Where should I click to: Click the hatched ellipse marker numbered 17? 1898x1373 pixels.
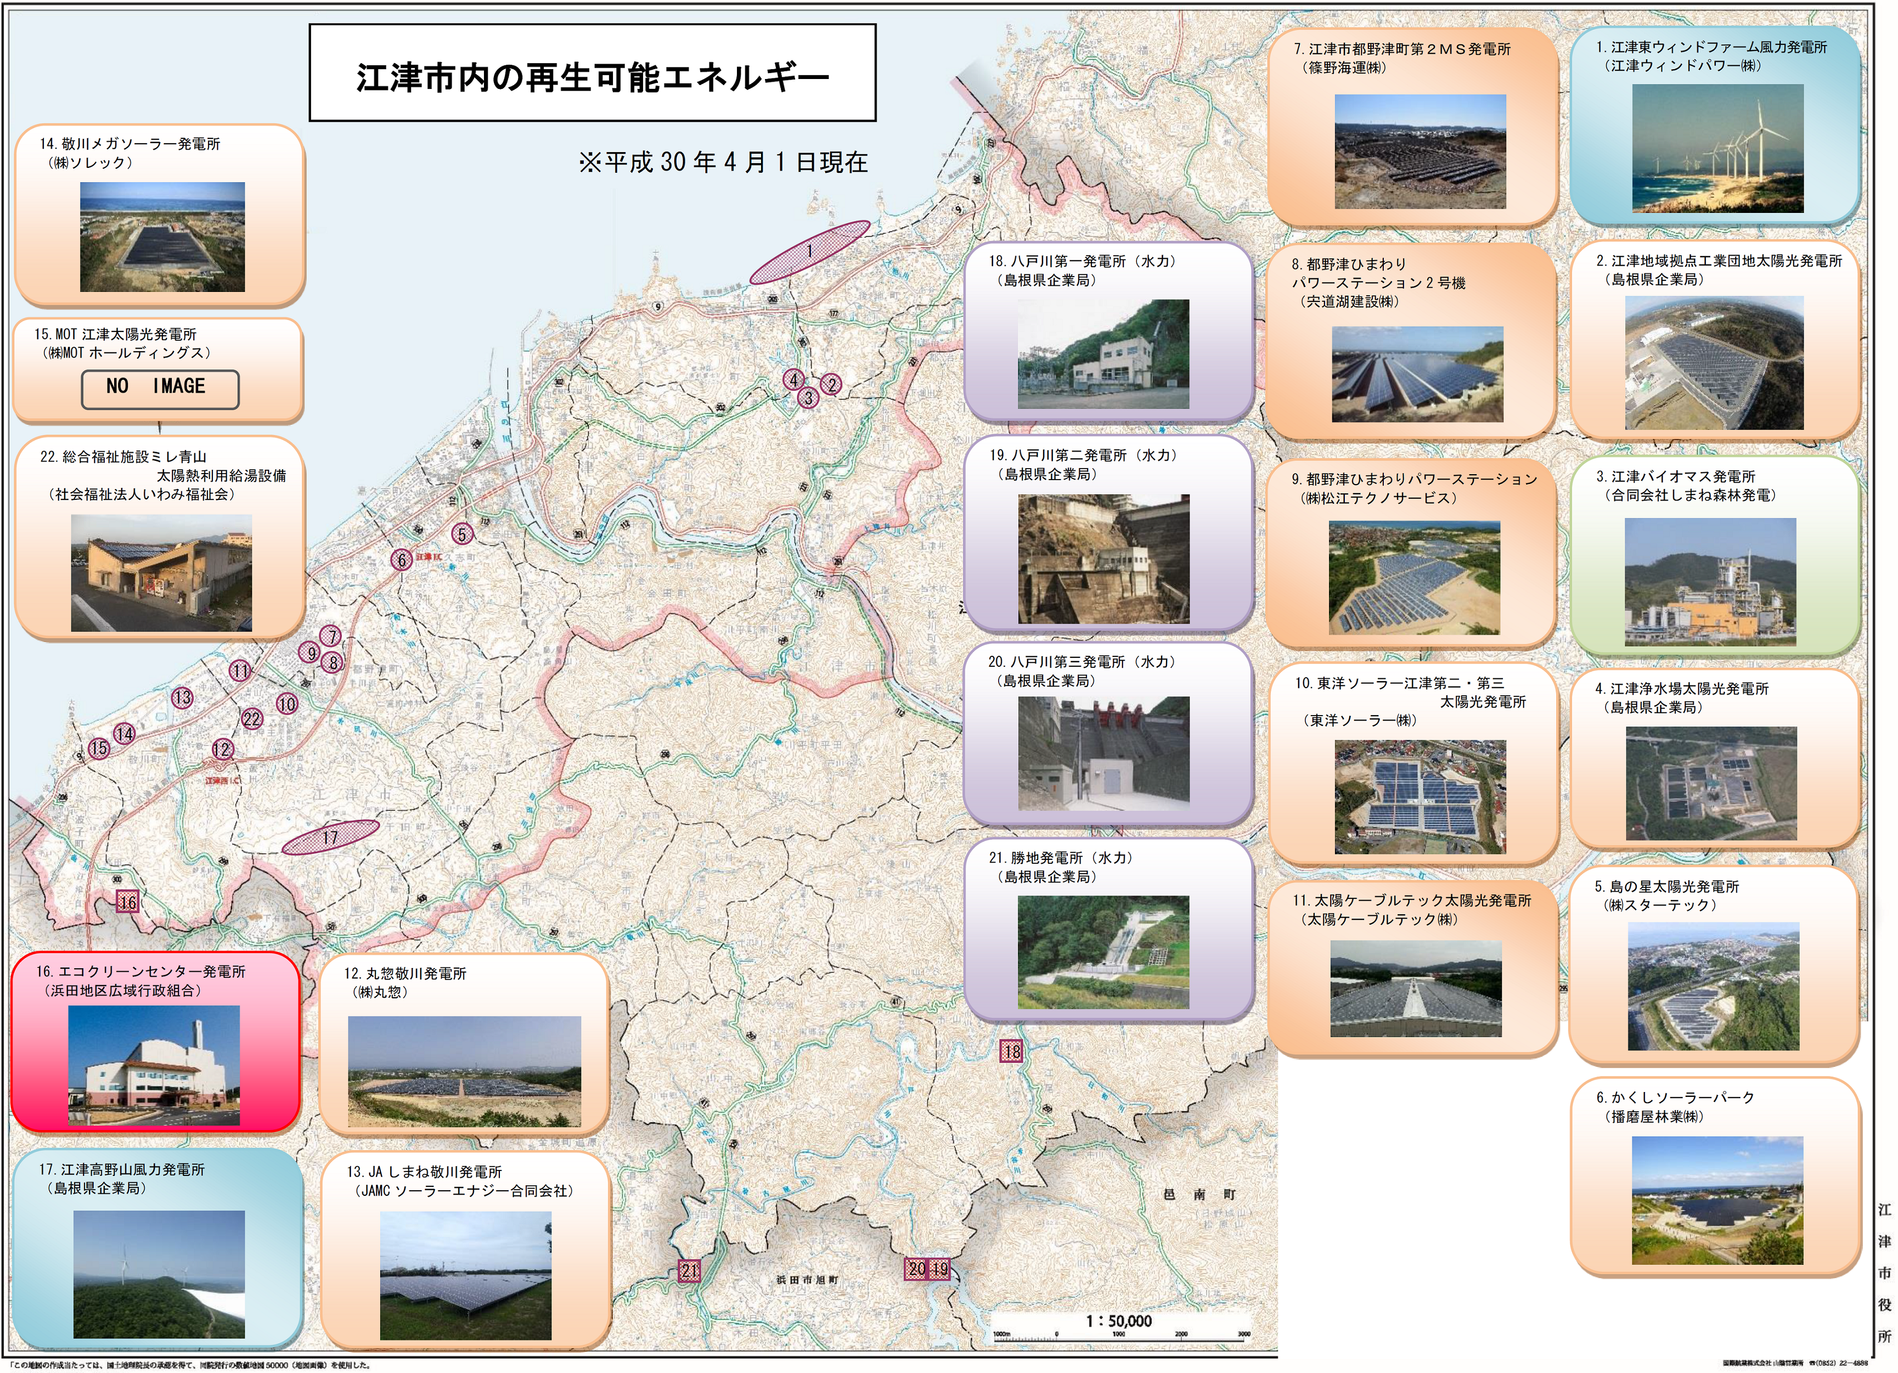(330, 837)
